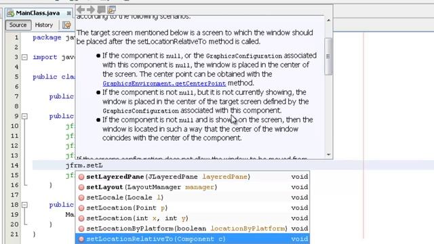This screenshot has height=244, width=434.
Task: Click the public keyword on line 7
Action: [x=62, y=96]
